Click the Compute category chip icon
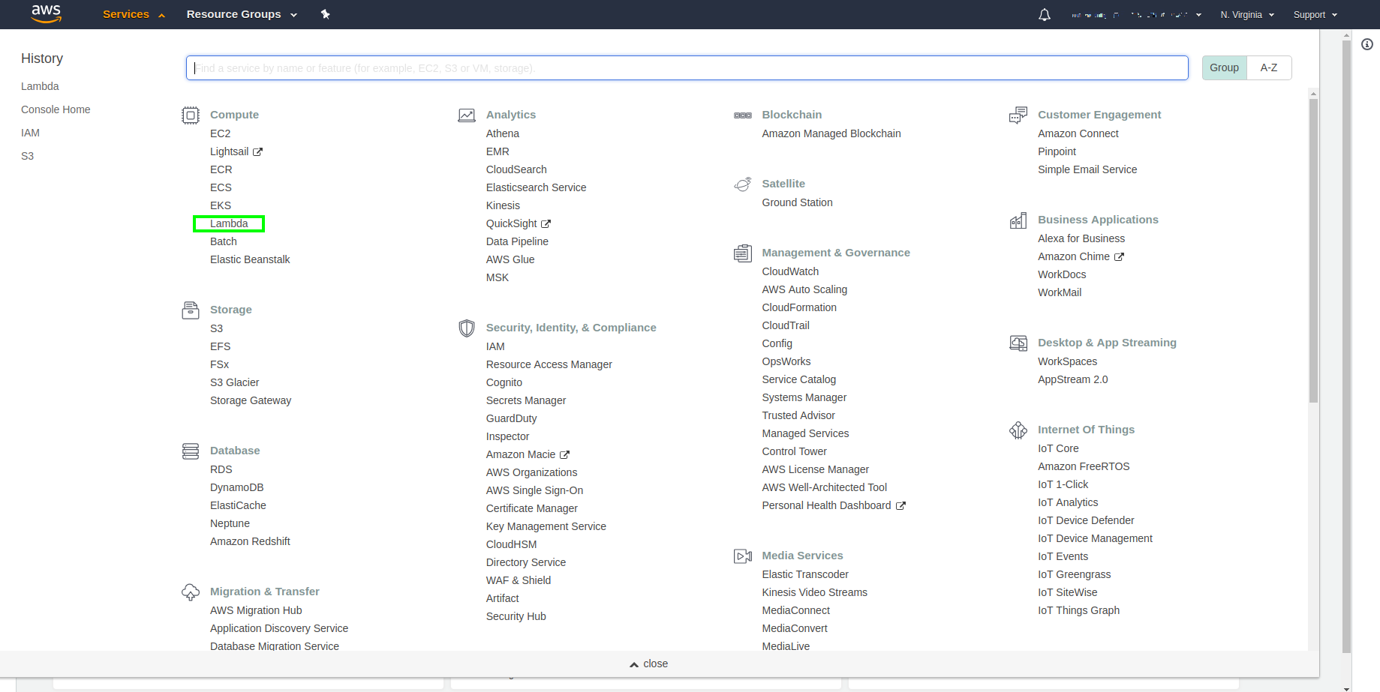The image size is (1380, 692). click(x=191, y=115)
